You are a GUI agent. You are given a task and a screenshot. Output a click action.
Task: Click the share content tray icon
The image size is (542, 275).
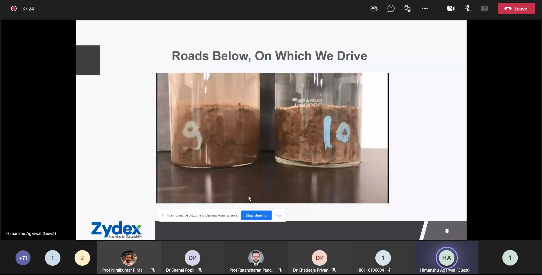(x=485, y=8)
